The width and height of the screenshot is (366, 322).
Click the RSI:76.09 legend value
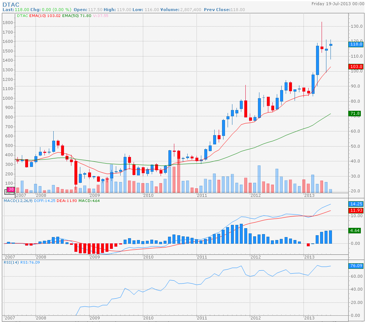tap(30, 263)
